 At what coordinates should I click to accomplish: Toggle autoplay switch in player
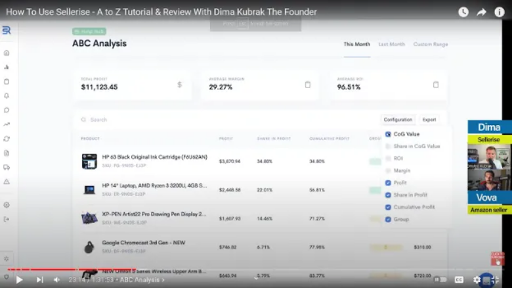pos(440,280)
